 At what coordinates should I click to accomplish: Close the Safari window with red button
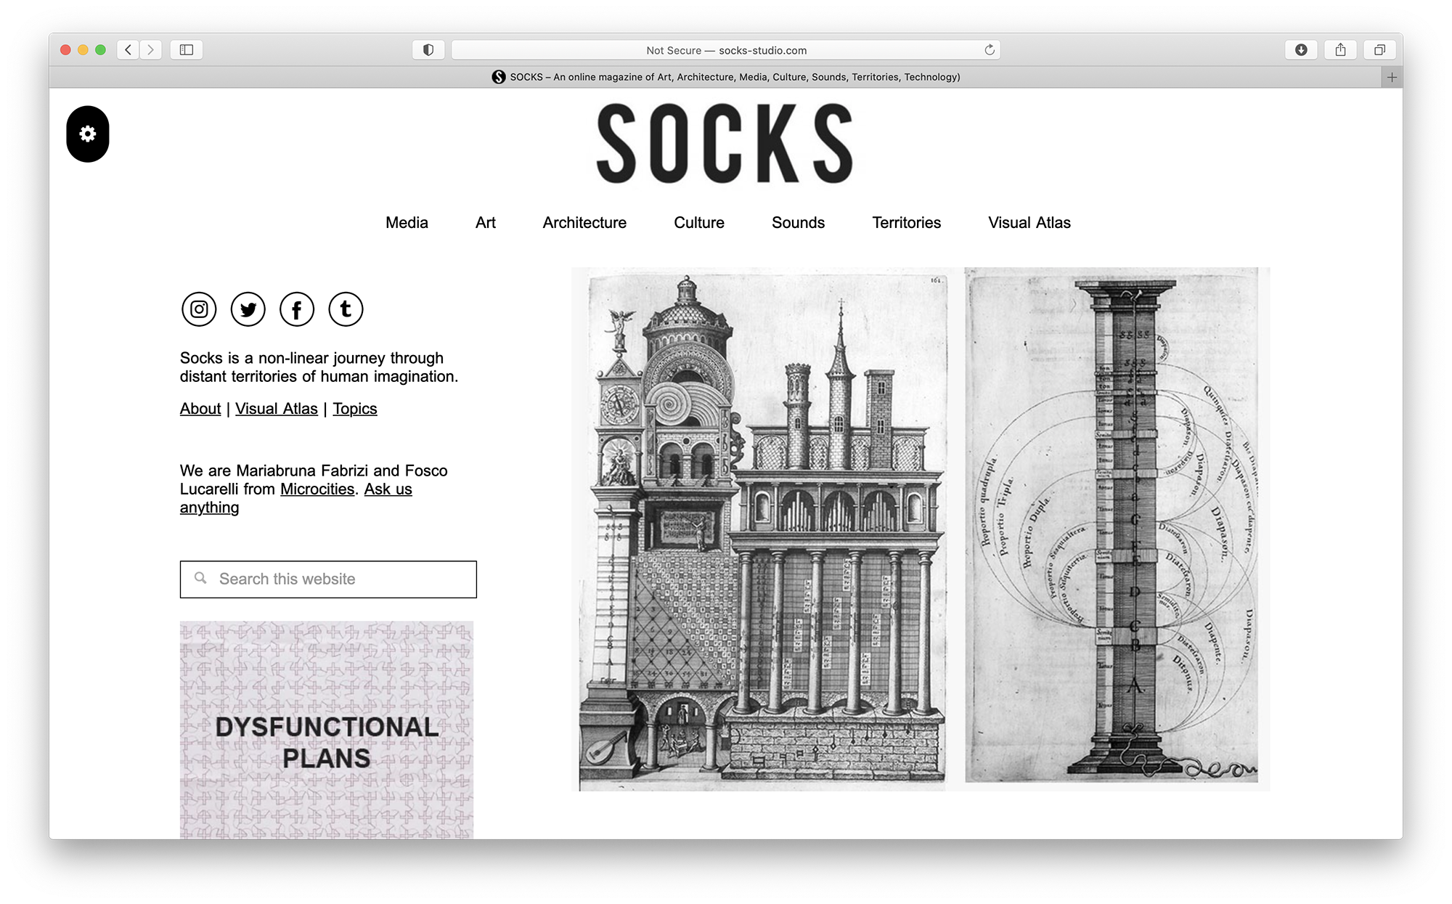[65, 50]
